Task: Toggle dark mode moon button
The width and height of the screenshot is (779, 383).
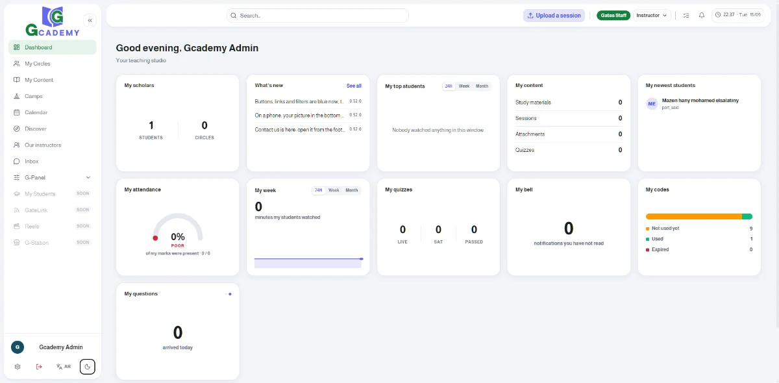Action: pos(88,367)
